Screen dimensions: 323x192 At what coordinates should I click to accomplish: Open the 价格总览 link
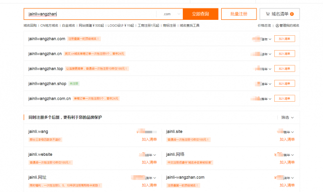(264, 25)
